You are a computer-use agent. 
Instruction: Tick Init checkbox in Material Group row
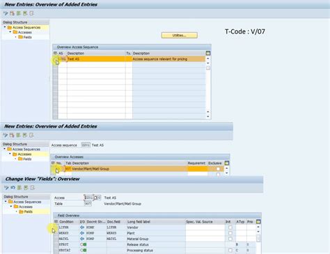[x=230, y=239]
